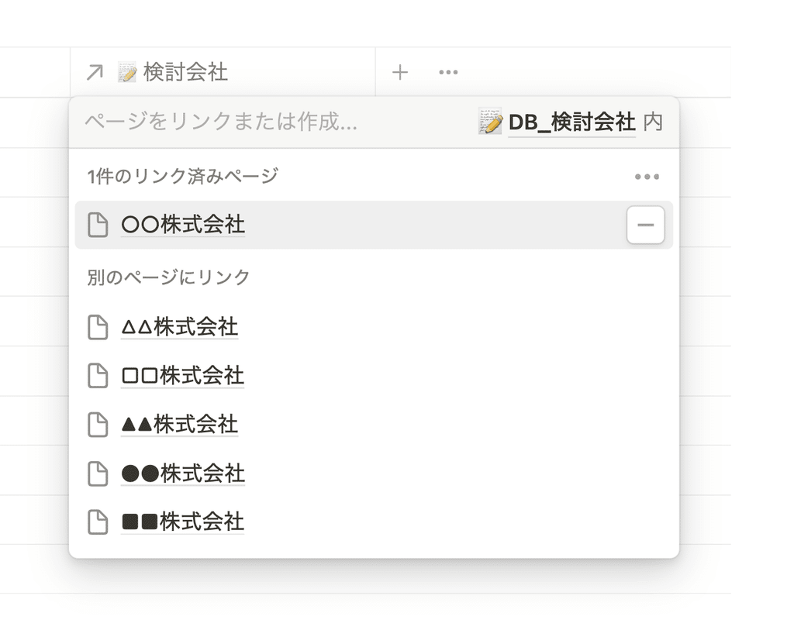The image size is (794, 630).
Task: Click the relation arrow icon beside 検討会社
Action: [x=95, y=72]
